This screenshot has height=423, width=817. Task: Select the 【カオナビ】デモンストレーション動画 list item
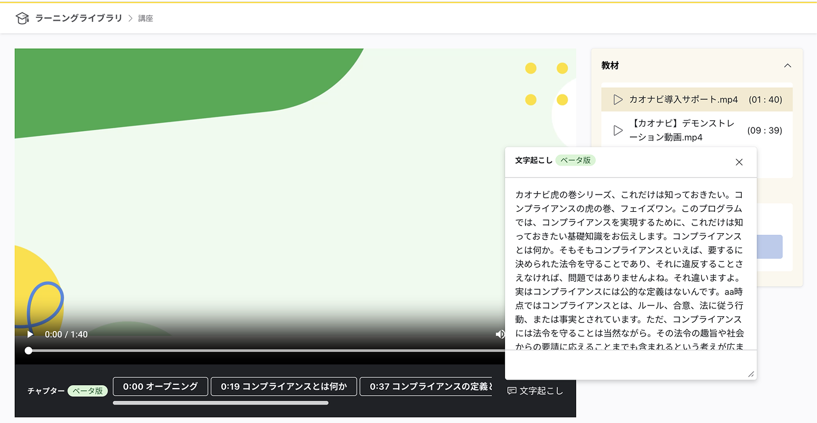[x=681, y=130]
